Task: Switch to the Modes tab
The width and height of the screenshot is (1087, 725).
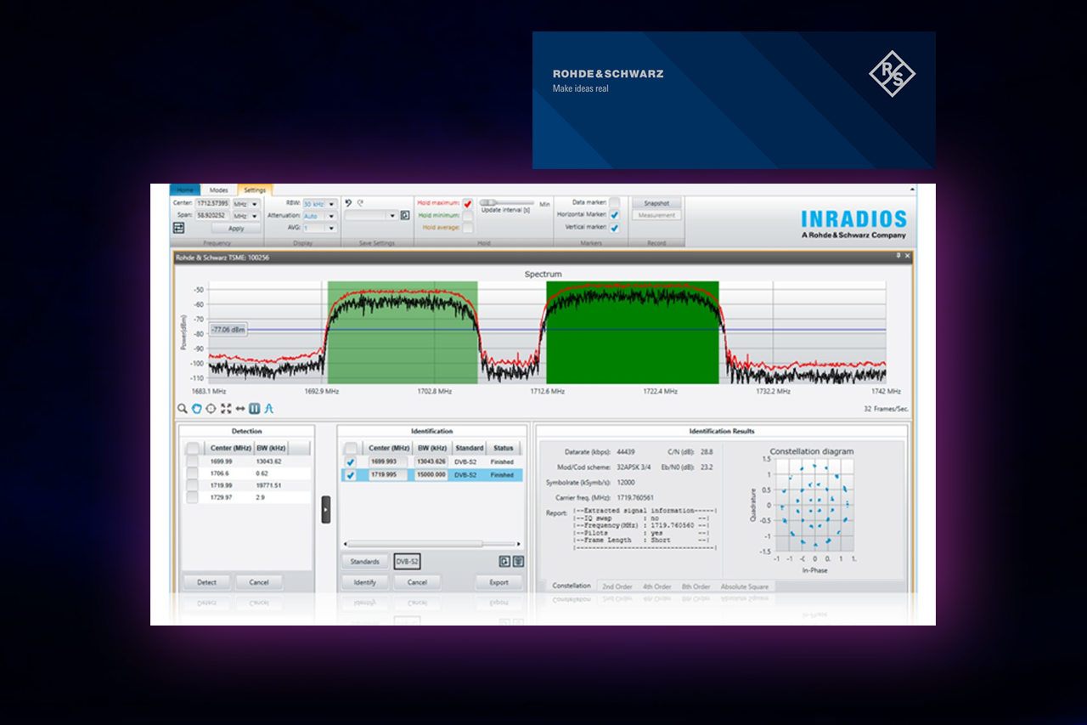Action: coord(219,190)
